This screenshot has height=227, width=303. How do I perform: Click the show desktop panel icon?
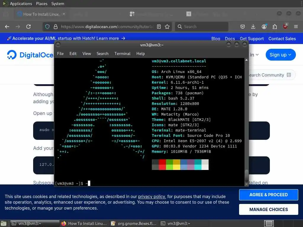pos(4,223)
